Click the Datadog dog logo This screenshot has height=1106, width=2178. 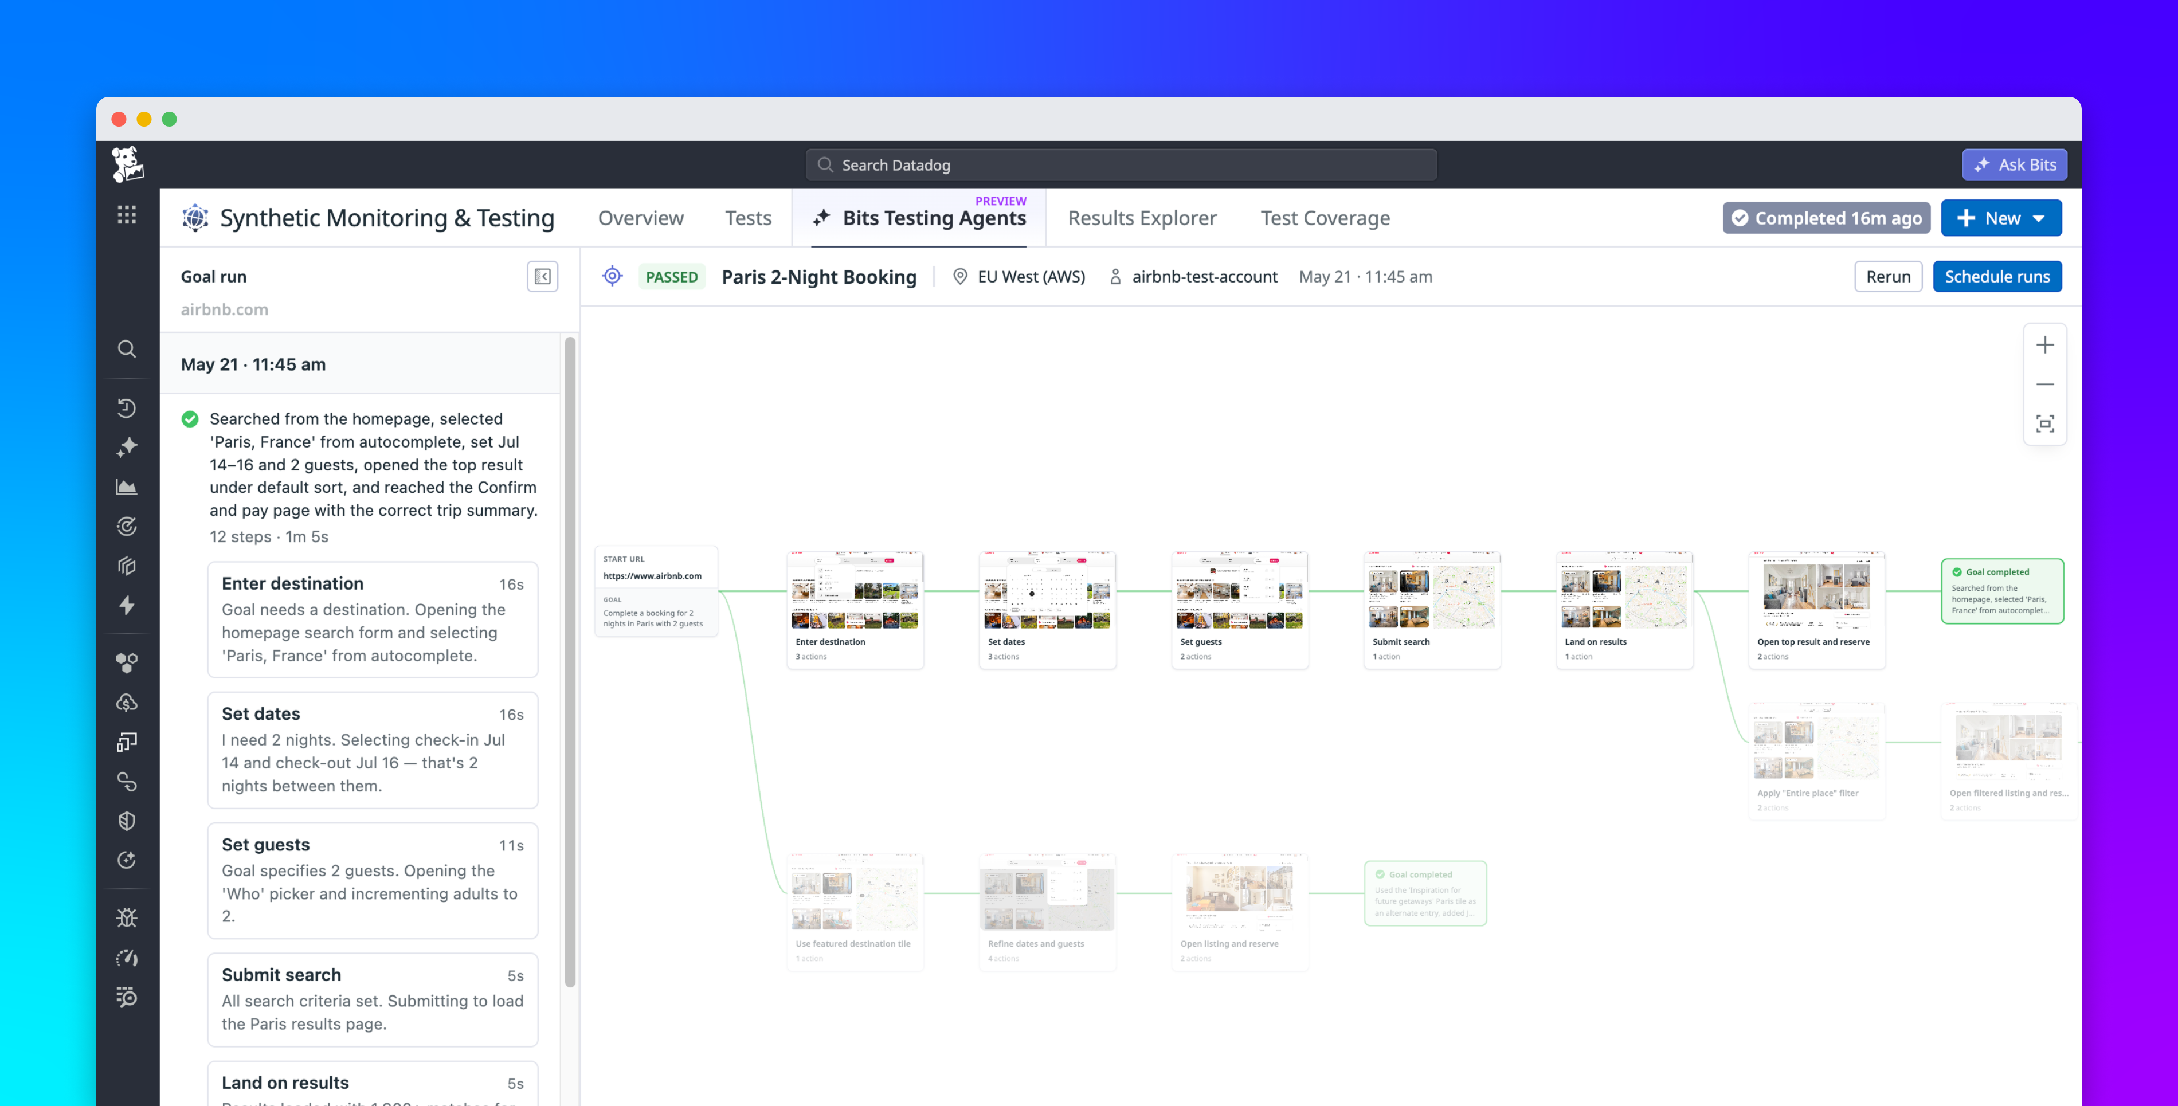click(x=128, y=164)
